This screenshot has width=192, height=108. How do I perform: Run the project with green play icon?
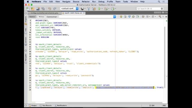(x=99, y=9)
